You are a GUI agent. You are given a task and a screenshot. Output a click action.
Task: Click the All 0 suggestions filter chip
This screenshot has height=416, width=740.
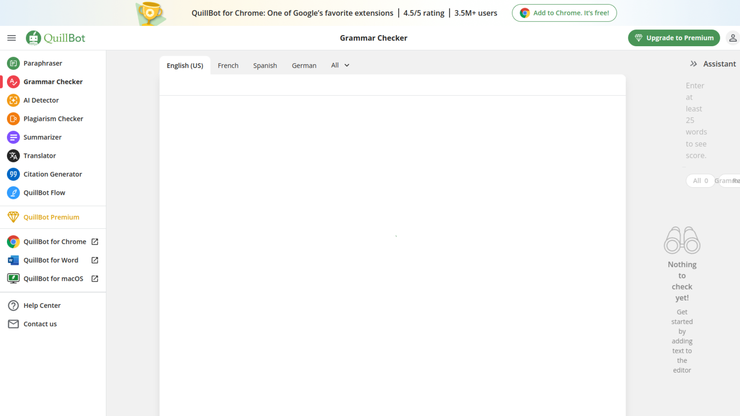(x=700, y=181)
